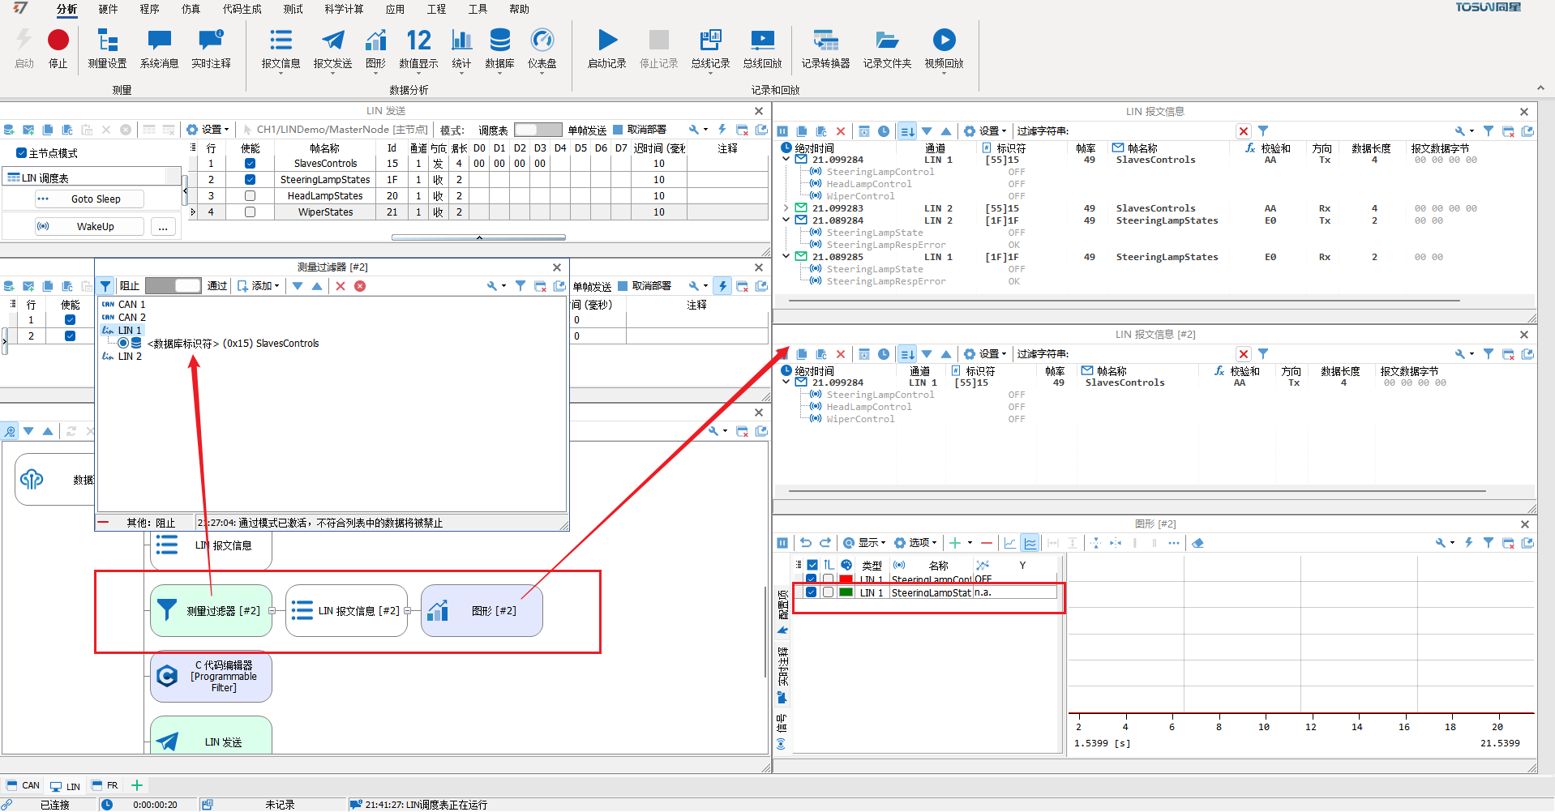The height and width of the screenshot is (812, 1555).
Task: Open 设置 dropdown in LIN 报文信息 panel
Action: [x=985, y=131]
